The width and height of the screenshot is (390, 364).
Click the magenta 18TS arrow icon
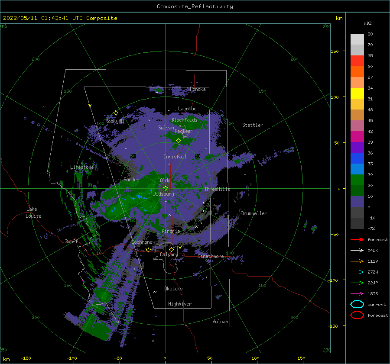tap(357, 294)
